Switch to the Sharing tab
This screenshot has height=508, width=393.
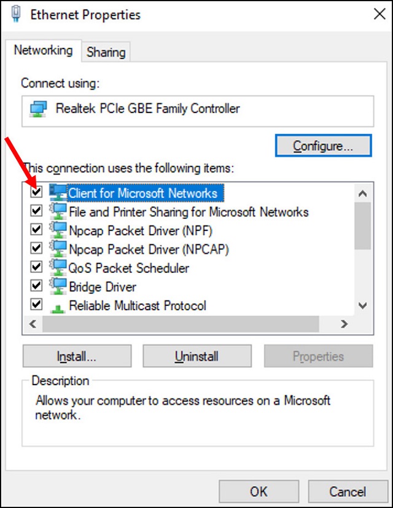[106, 52]
